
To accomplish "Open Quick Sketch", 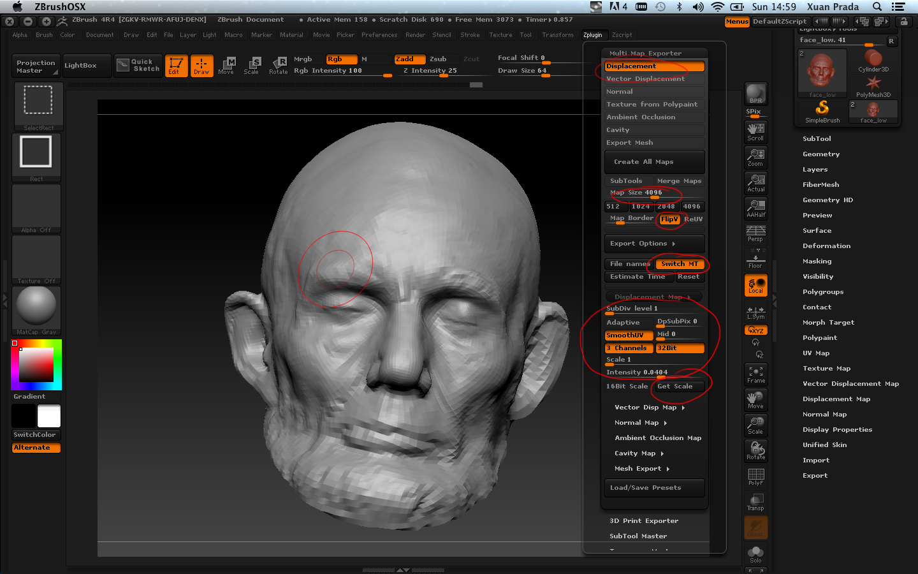I will coord(138,66).
